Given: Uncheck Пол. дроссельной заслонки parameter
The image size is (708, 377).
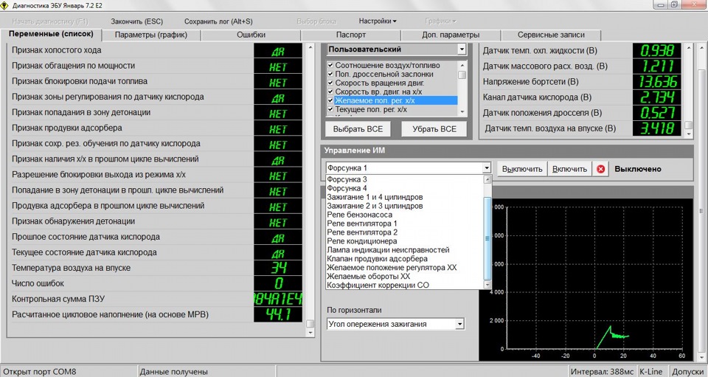Looking at the screenshot, I should point(330,75).
